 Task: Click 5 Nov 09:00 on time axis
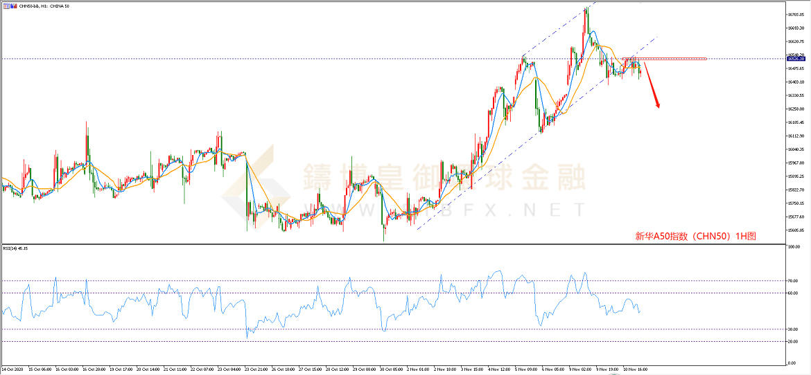point(521,369)
